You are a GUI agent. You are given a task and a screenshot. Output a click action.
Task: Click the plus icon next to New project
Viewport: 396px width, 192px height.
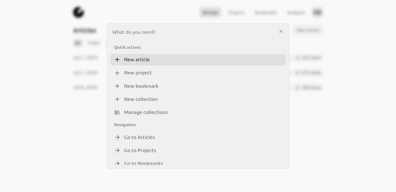pyautogui.click(x=117, y=73)
